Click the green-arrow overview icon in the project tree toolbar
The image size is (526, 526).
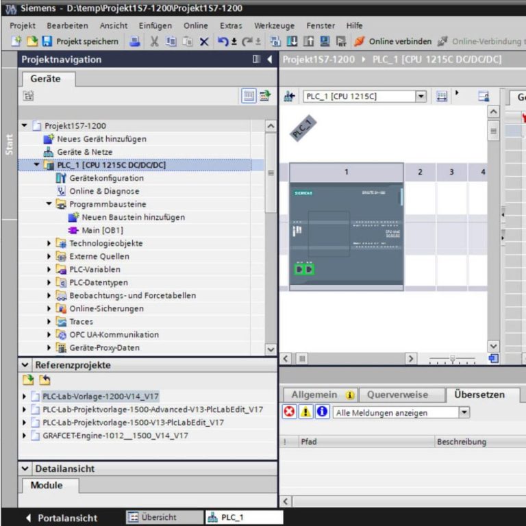[265, 96]
